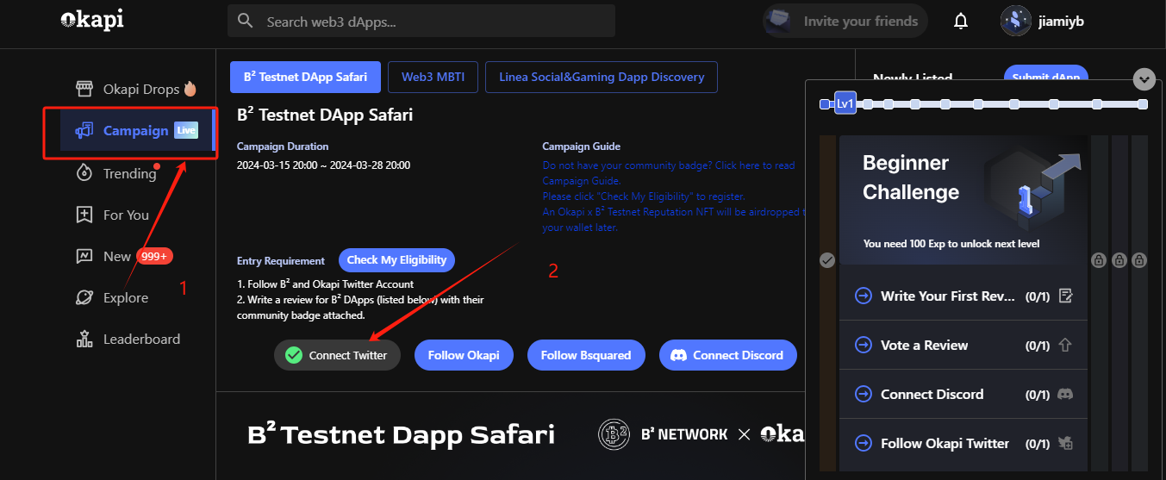Click the jiamiyb profile avatar
This screenshot has height=480, width=1166.
click(1016, 21)
